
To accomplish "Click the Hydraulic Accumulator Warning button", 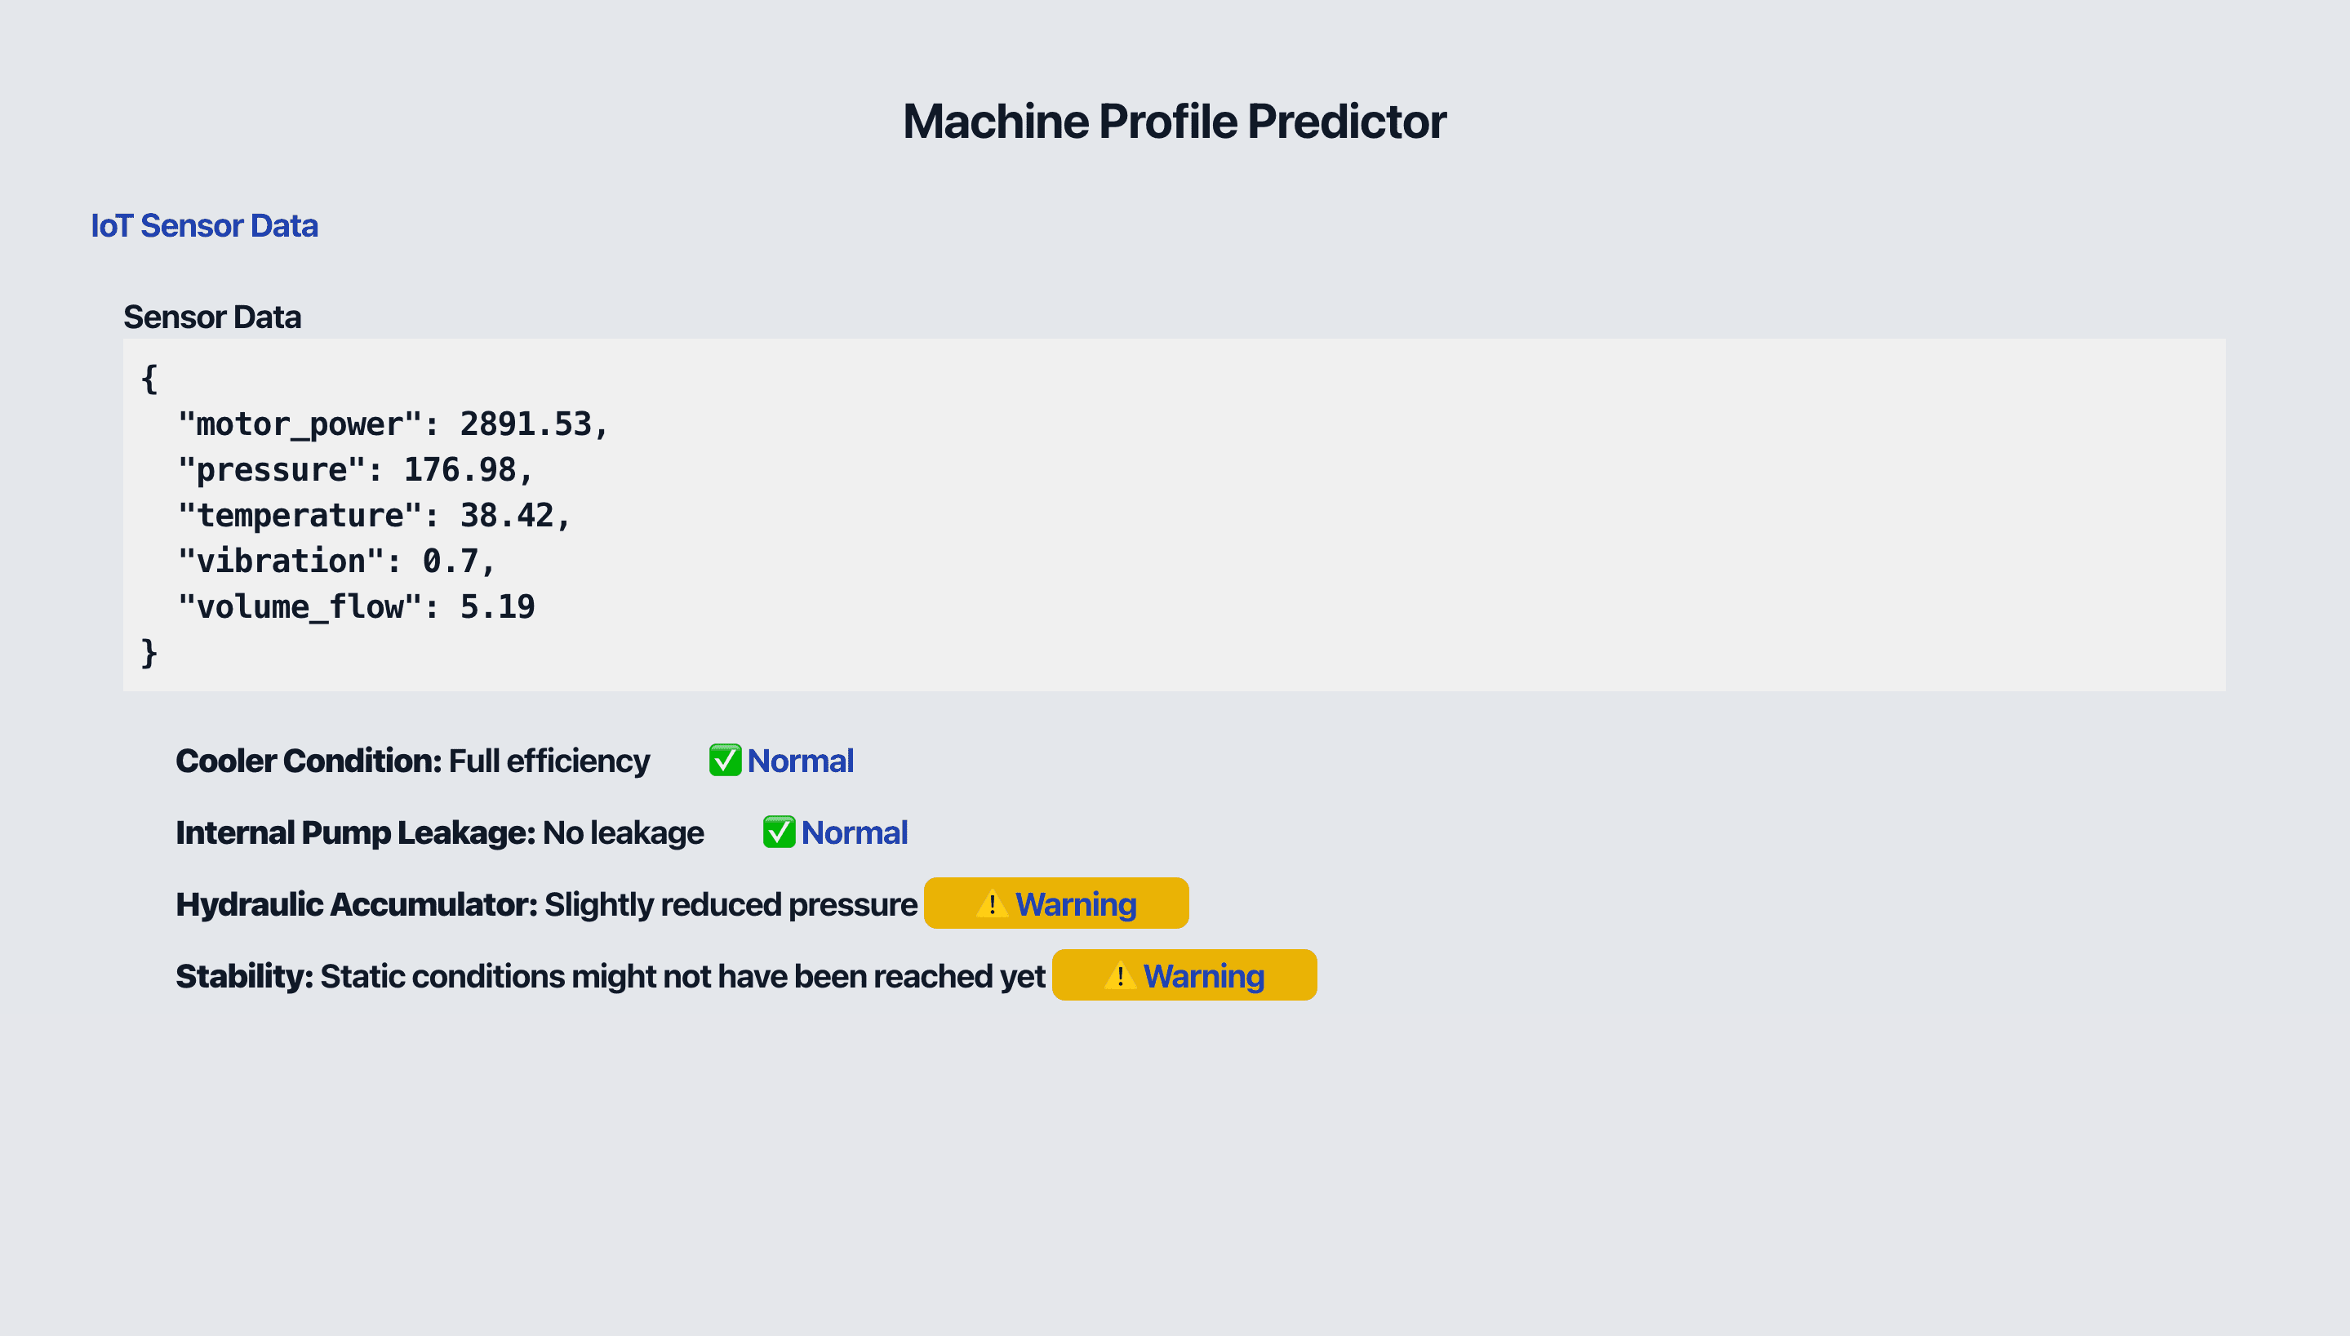I will pos(1055,903).
